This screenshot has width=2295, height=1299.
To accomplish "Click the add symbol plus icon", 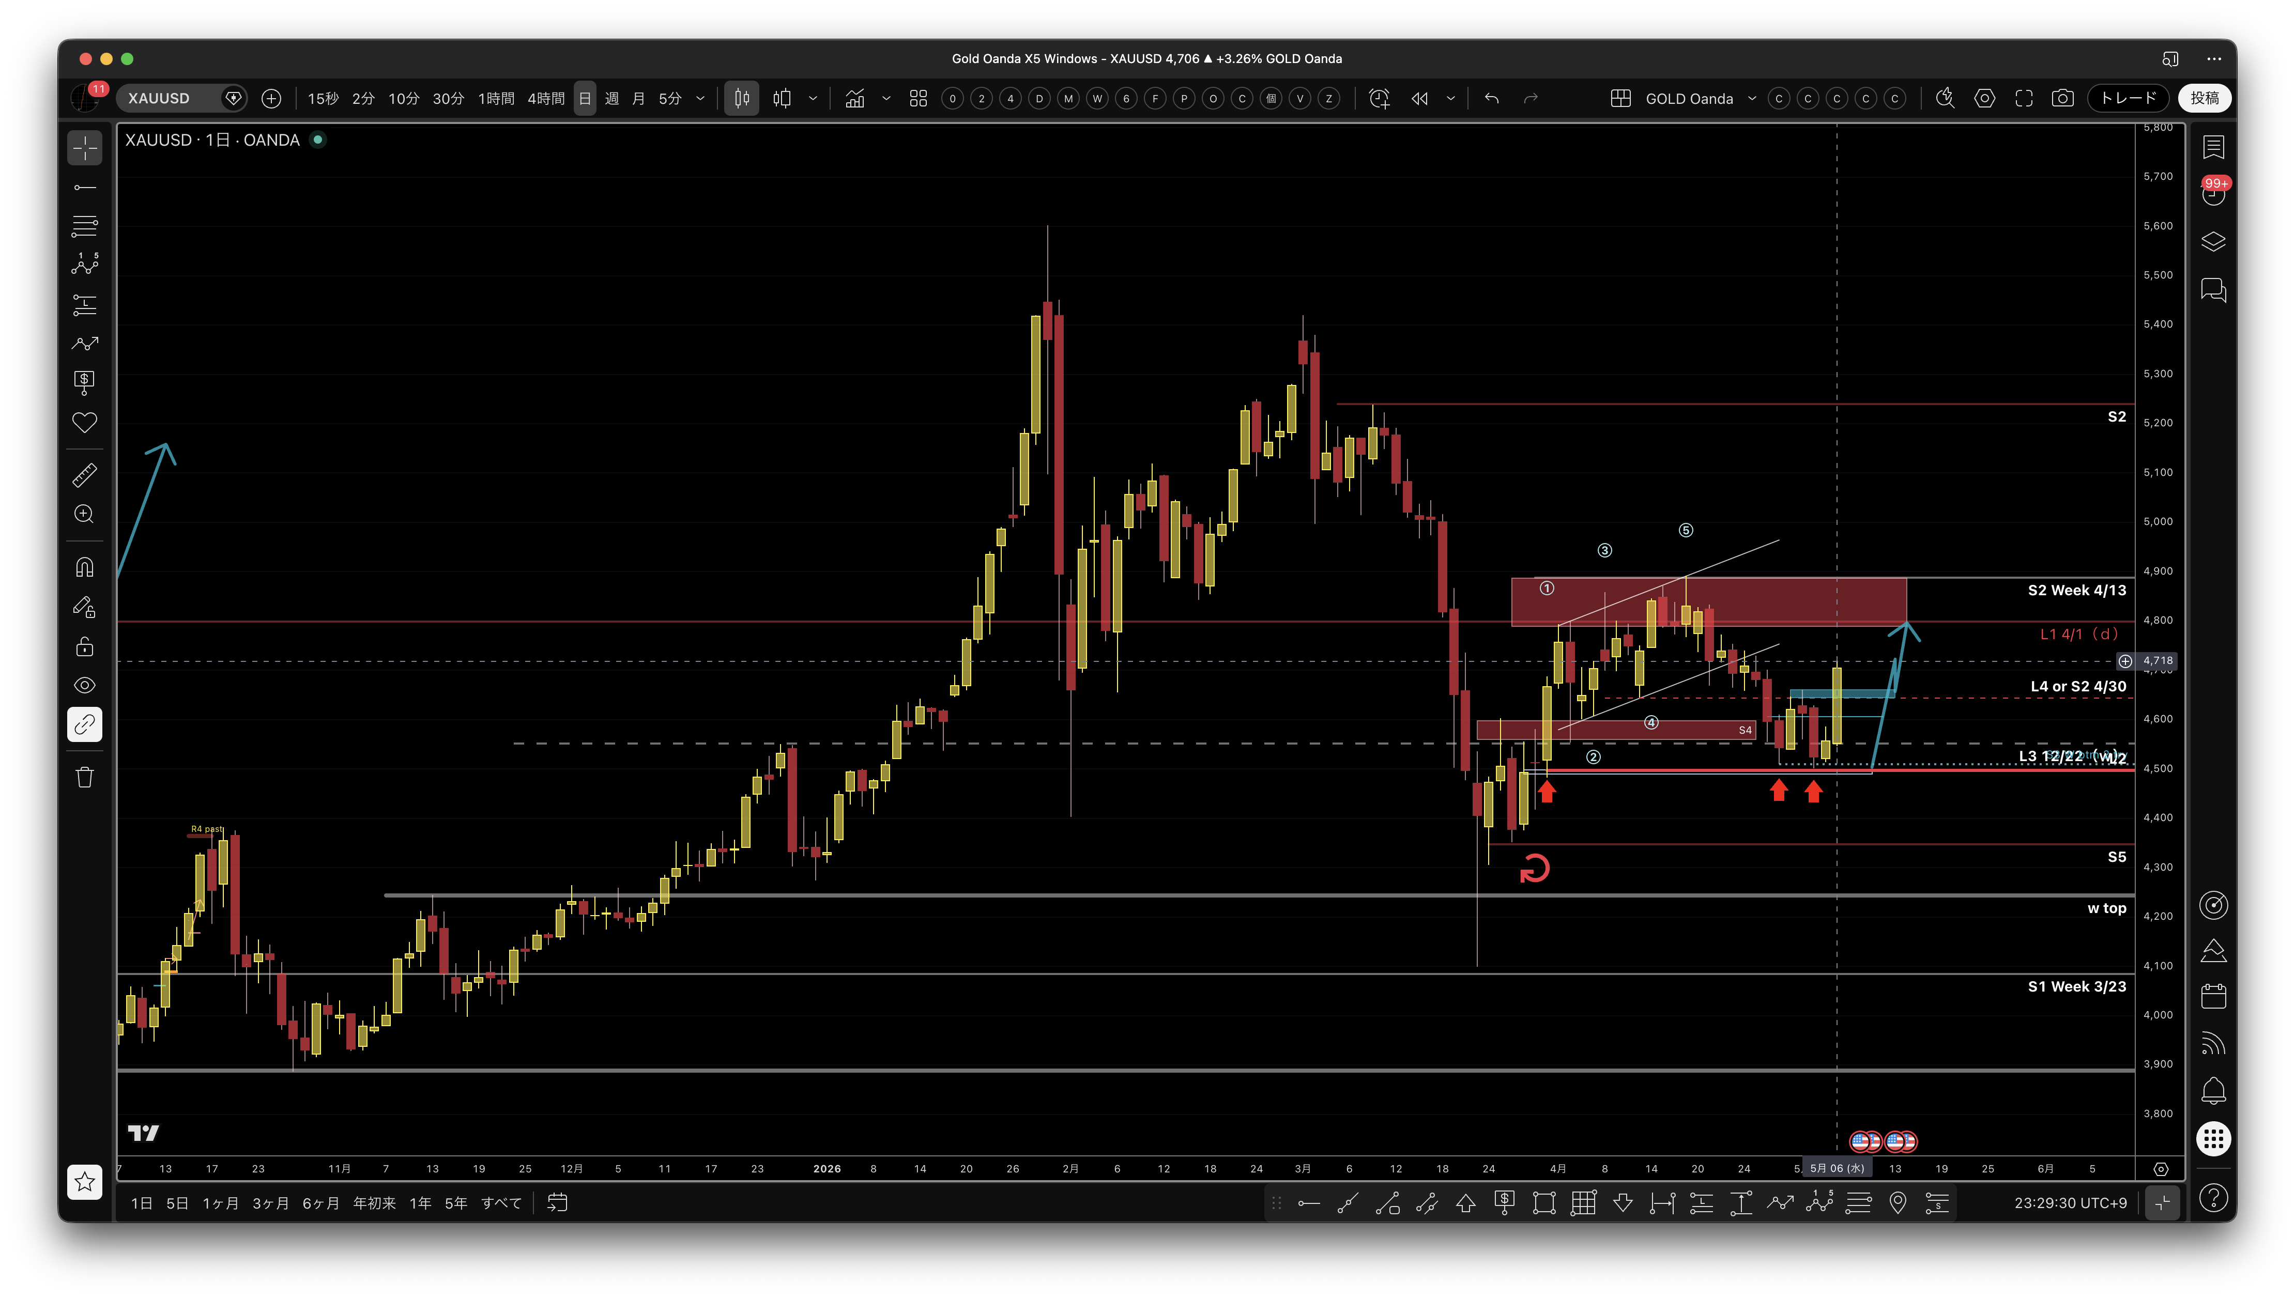I will tap(271, 98).
